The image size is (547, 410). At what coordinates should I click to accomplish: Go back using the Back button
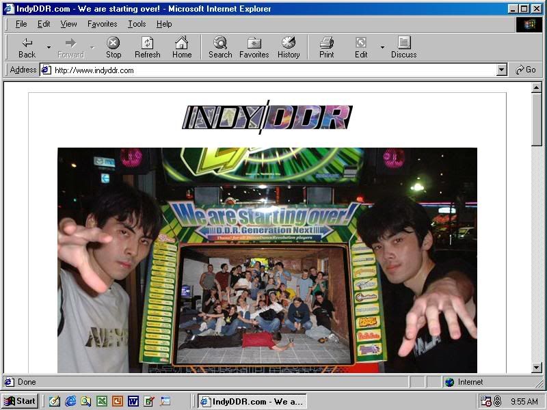[27, 48]
